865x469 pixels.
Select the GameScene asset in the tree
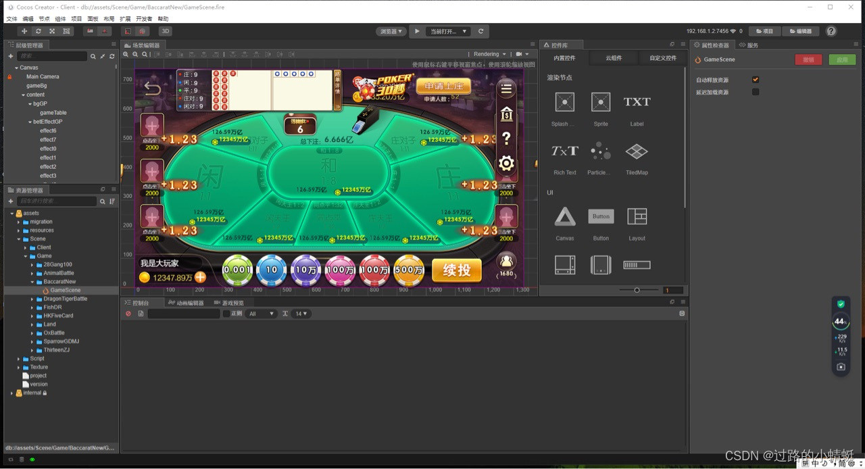coord(65,290)
